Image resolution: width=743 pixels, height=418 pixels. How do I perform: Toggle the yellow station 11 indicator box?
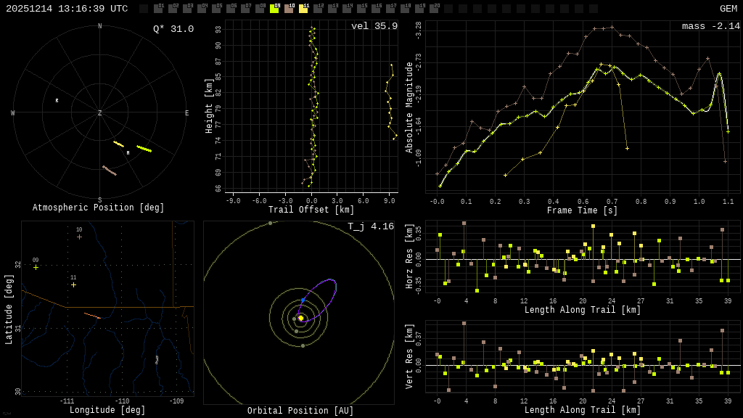(303, 9)
